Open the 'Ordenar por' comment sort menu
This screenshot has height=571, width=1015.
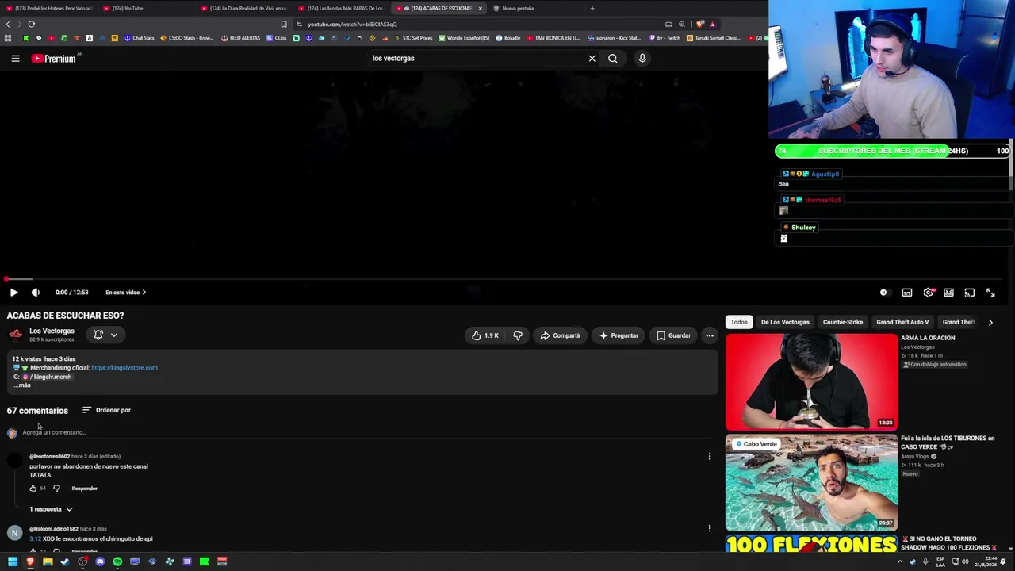[x=106, y=410]
